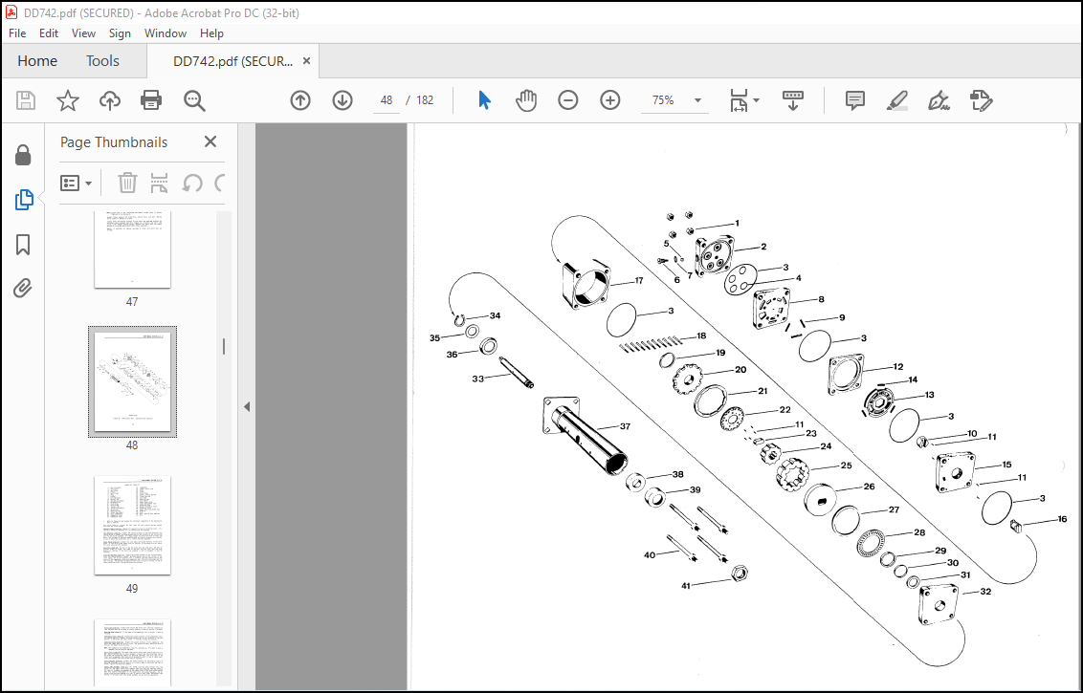This screenshot has width=1083, height=693.
Task: Open security lock panel
Action: (x=23, y=155)
